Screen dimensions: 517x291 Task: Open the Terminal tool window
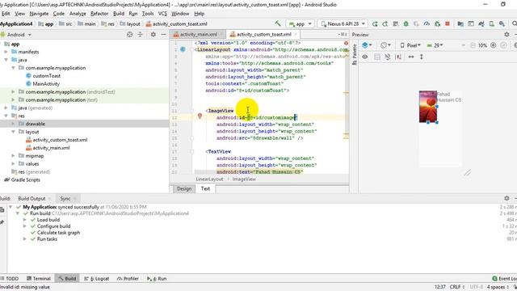(39, 279)
